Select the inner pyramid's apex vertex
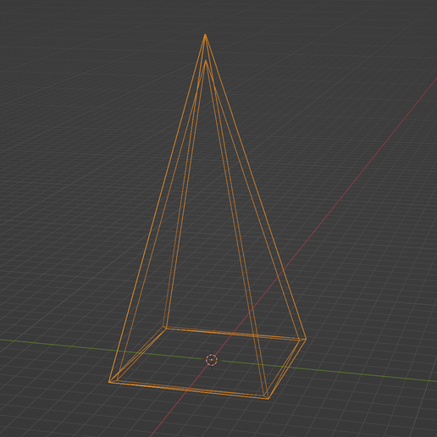The height and width of the screenshot is (437, 437). pos(206,60)
